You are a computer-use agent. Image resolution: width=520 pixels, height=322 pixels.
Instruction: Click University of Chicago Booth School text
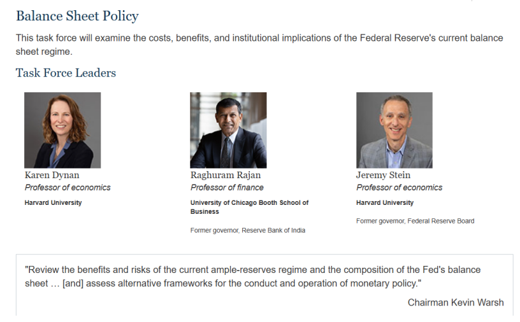[249, 207]
